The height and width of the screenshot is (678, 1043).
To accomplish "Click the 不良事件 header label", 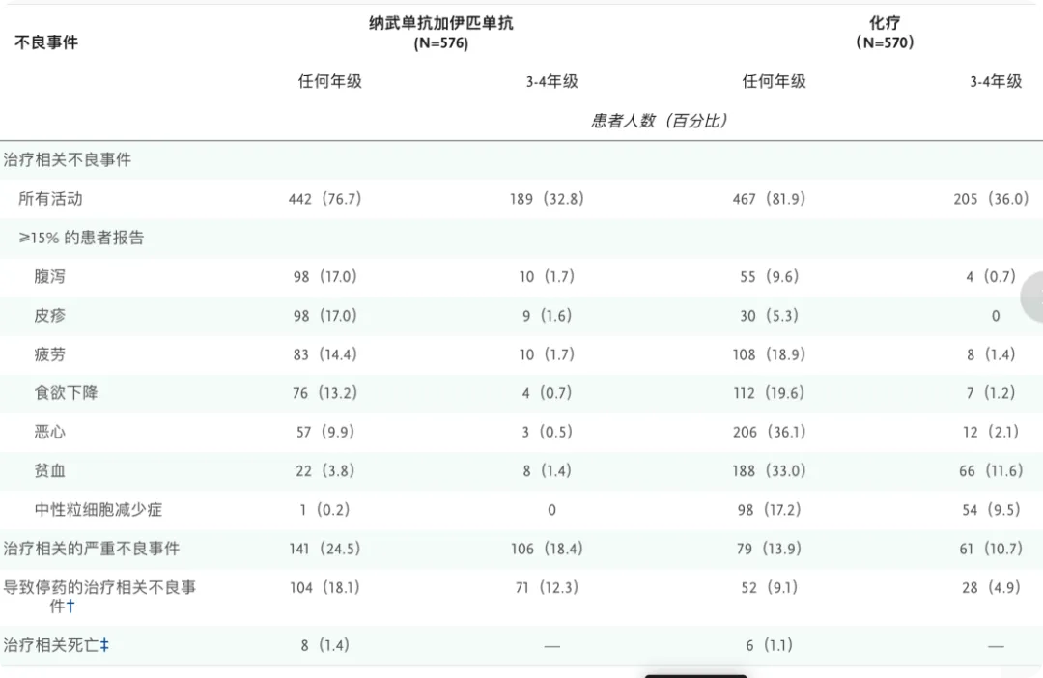I will [46, 42].
